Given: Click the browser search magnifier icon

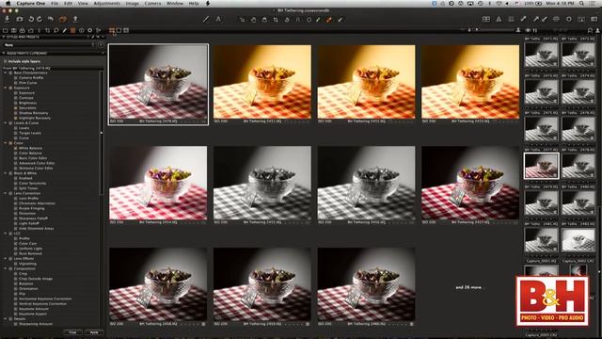Looking at the screenshot, I should click(x=590, y=30).
